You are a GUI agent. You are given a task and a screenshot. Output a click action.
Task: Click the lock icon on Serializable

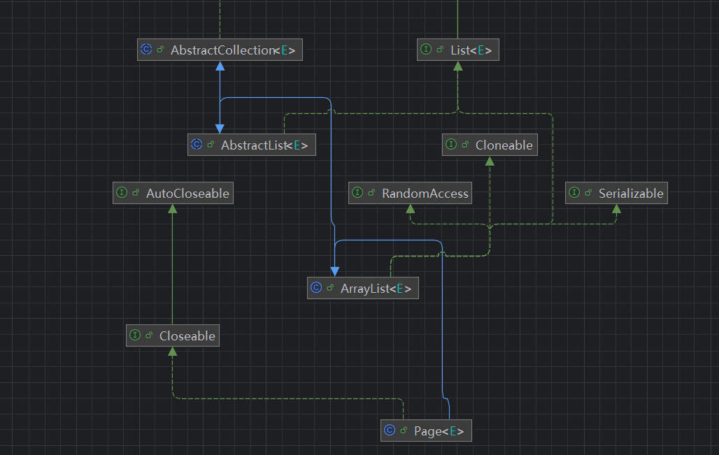588,192
